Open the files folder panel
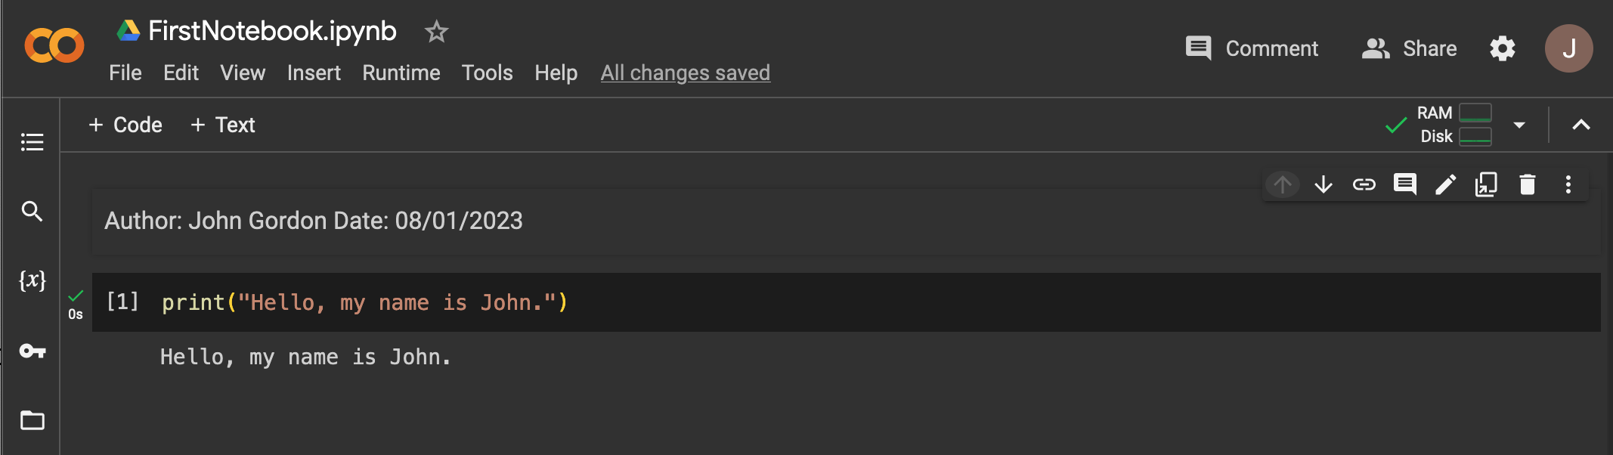Screen dimensions: 1613x455 32,420
